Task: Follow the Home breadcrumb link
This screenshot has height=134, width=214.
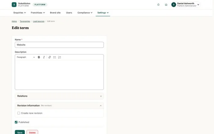Action: [x=14, y=21]
